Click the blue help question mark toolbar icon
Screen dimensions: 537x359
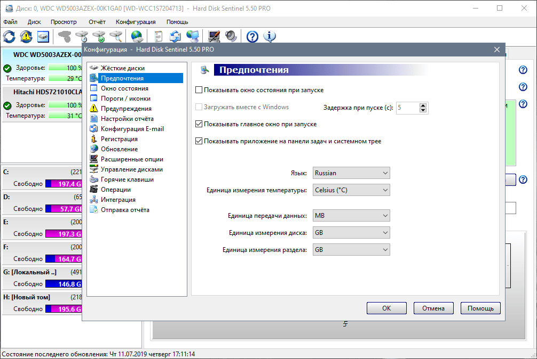(252, 36)
